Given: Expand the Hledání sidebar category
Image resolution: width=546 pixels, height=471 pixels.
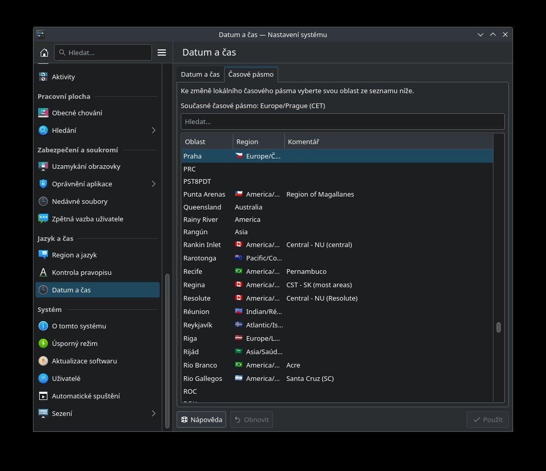Looking at the screenshot, I should [x=153, y=130].
